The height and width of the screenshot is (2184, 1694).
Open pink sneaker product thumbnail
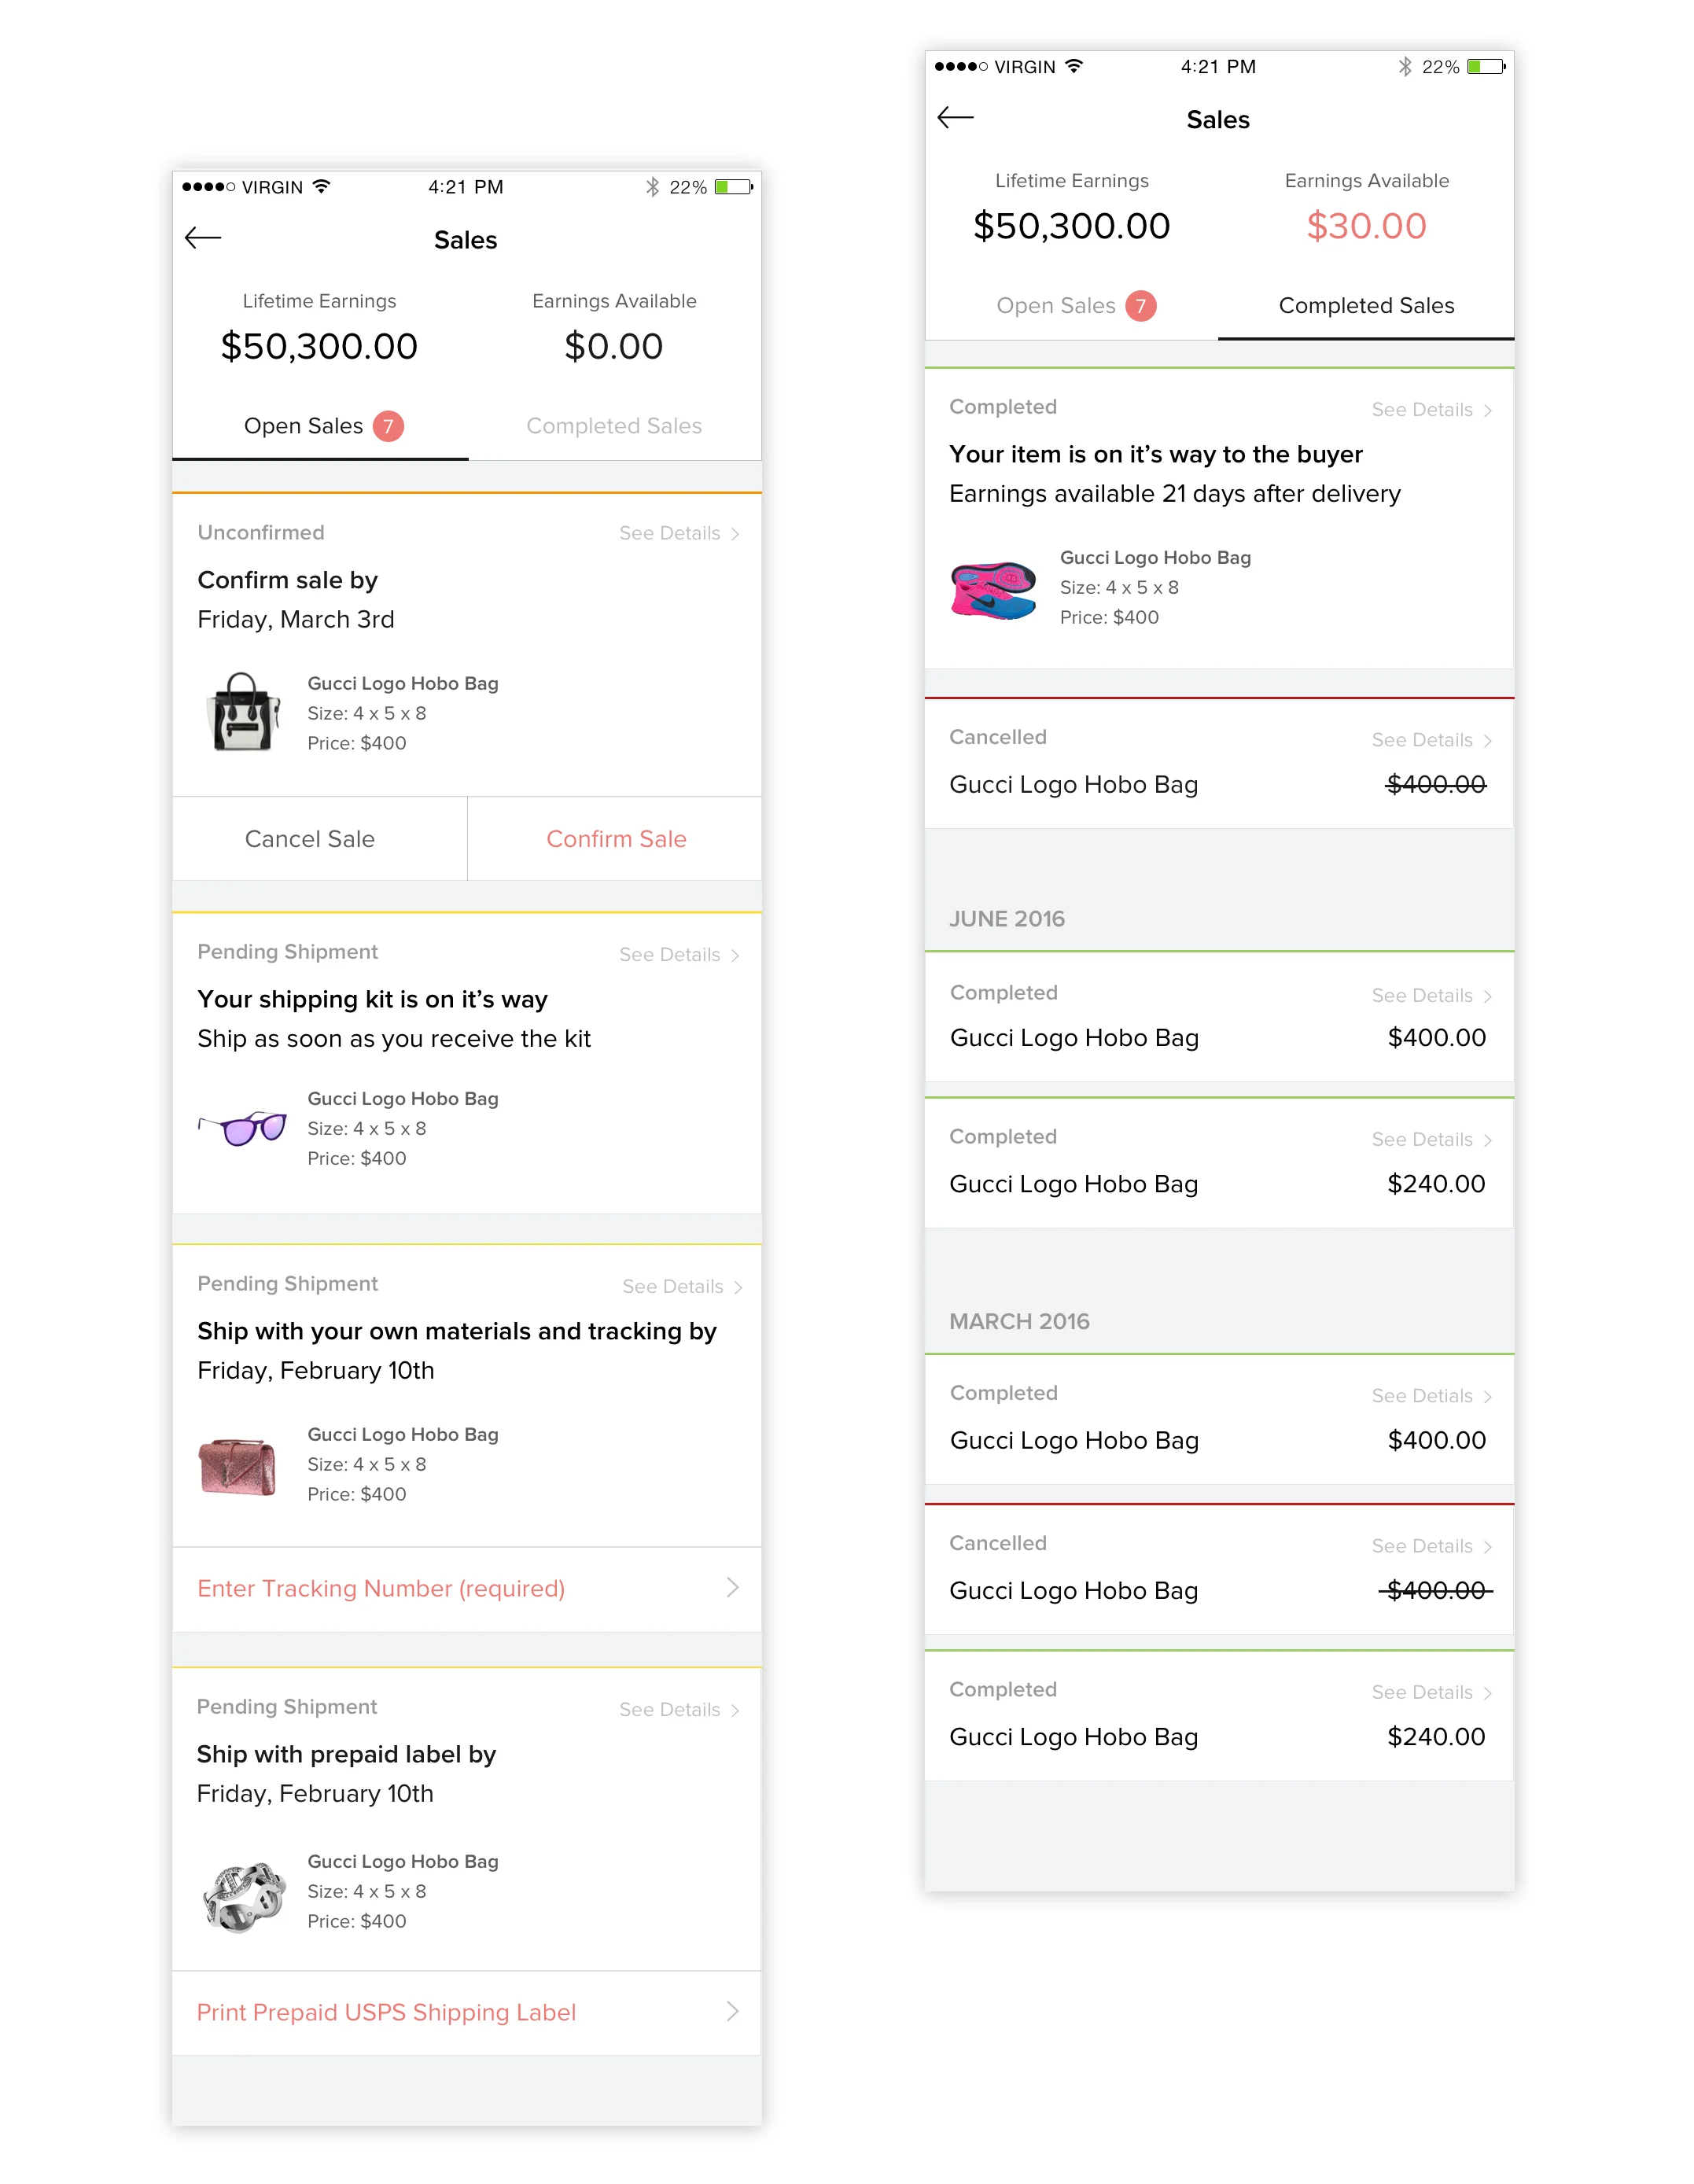(x=993, y=589)
